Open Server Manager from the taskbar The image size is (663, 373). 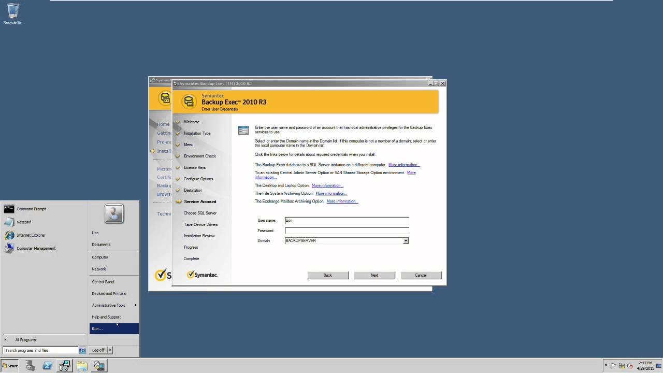pyautogui.click(x=30, y=366)
